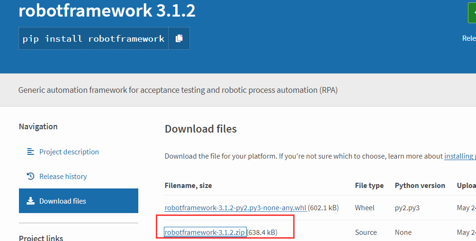Image resolution: width=476 pixels, height=241 pixels.
Task: Click the Download files heading
Action: (x=201, y=129)
